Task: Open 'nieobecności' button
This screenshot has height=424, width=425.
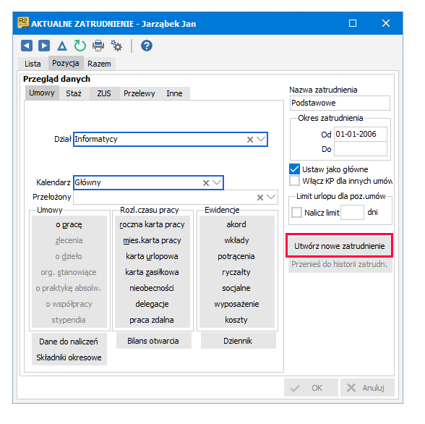Action: [152, 288]
